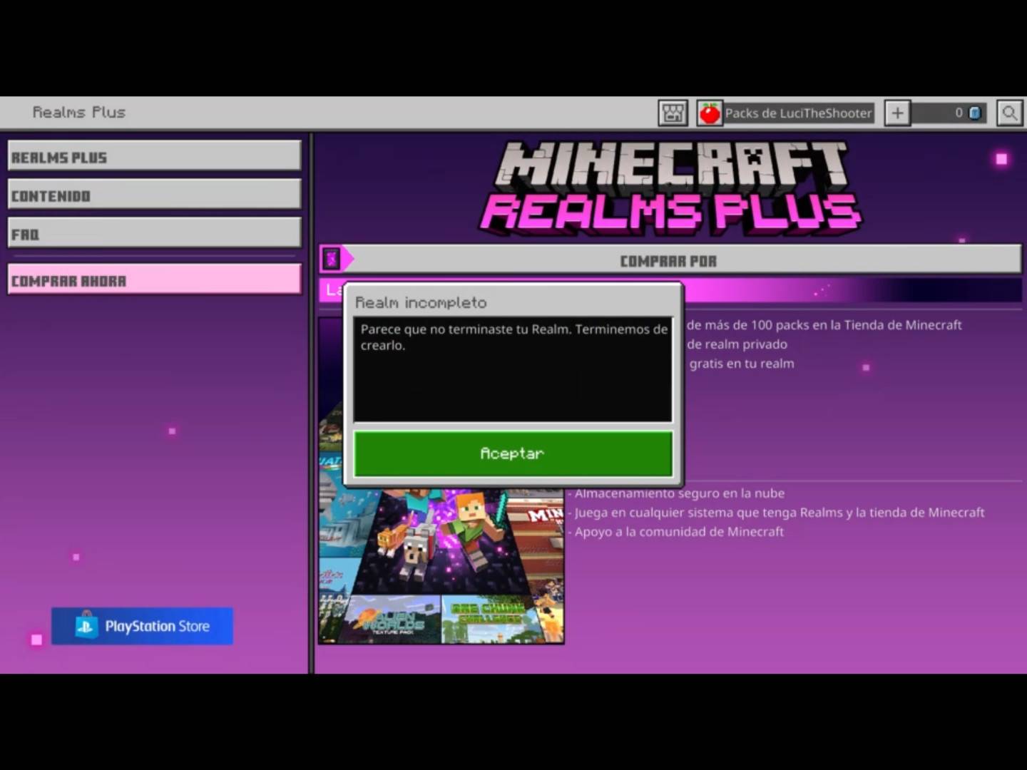The image size is (1027, 770).
Task: Click the 'gratis en tu realm' text
Action: pyautogui.click(x=742, y=364)
